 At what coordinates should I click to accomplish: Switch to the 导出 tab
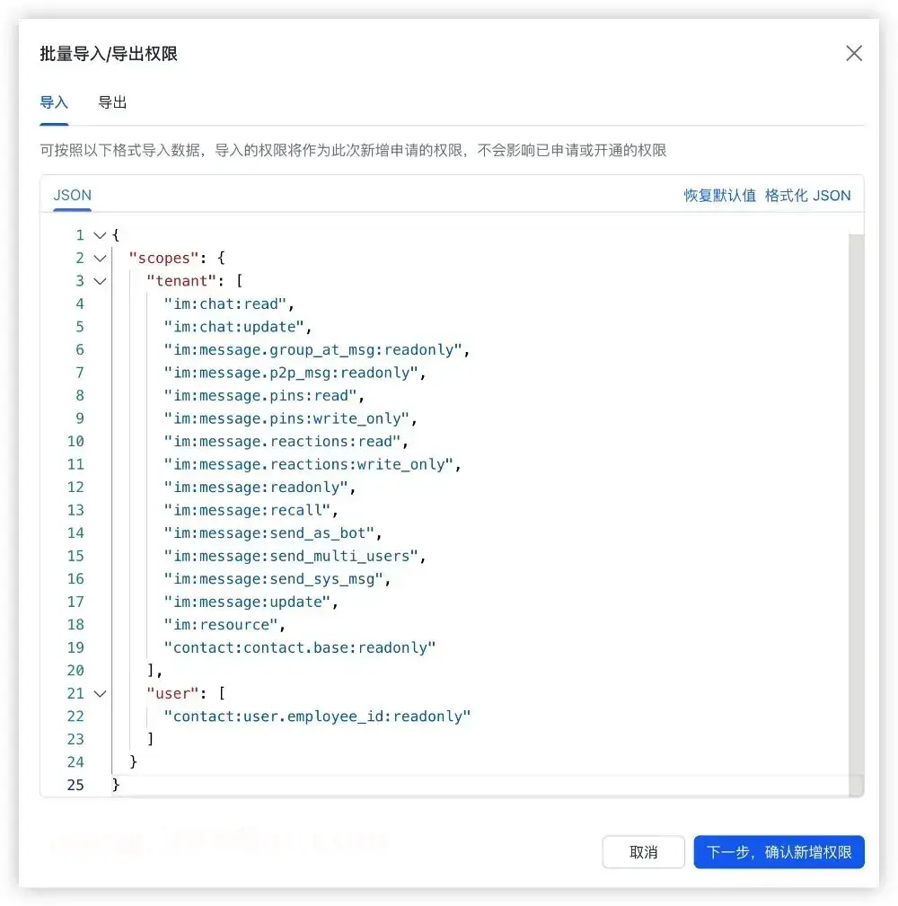pos(111,101)
